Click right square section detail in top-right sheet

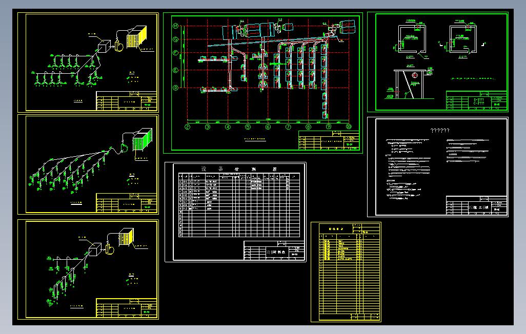[462, 39]
